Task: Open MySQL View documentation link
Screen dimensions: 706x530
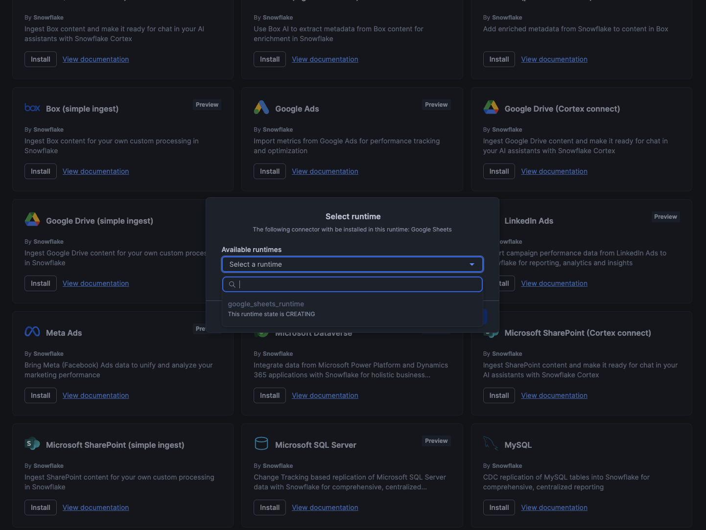Action: (x=554, y=507)
